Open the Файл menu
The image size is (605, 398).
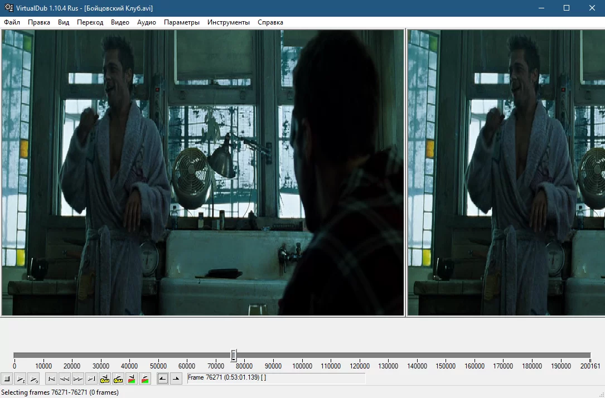[12, 22]
